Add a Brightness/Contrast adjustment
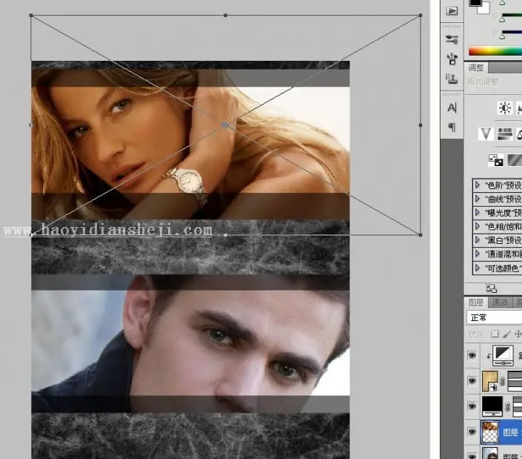Screen dimensions: 522x459 505,108
